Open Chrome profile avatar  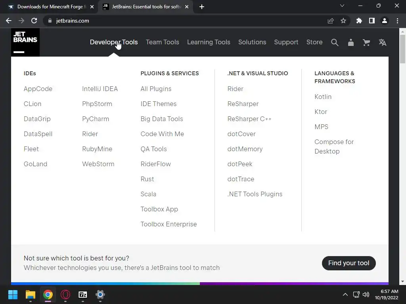pyautogui.click(x=385, y=21)
